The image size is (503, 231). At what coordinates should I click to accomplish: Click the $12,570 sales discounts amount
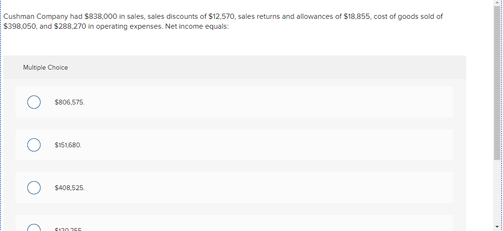pos(221,16)
